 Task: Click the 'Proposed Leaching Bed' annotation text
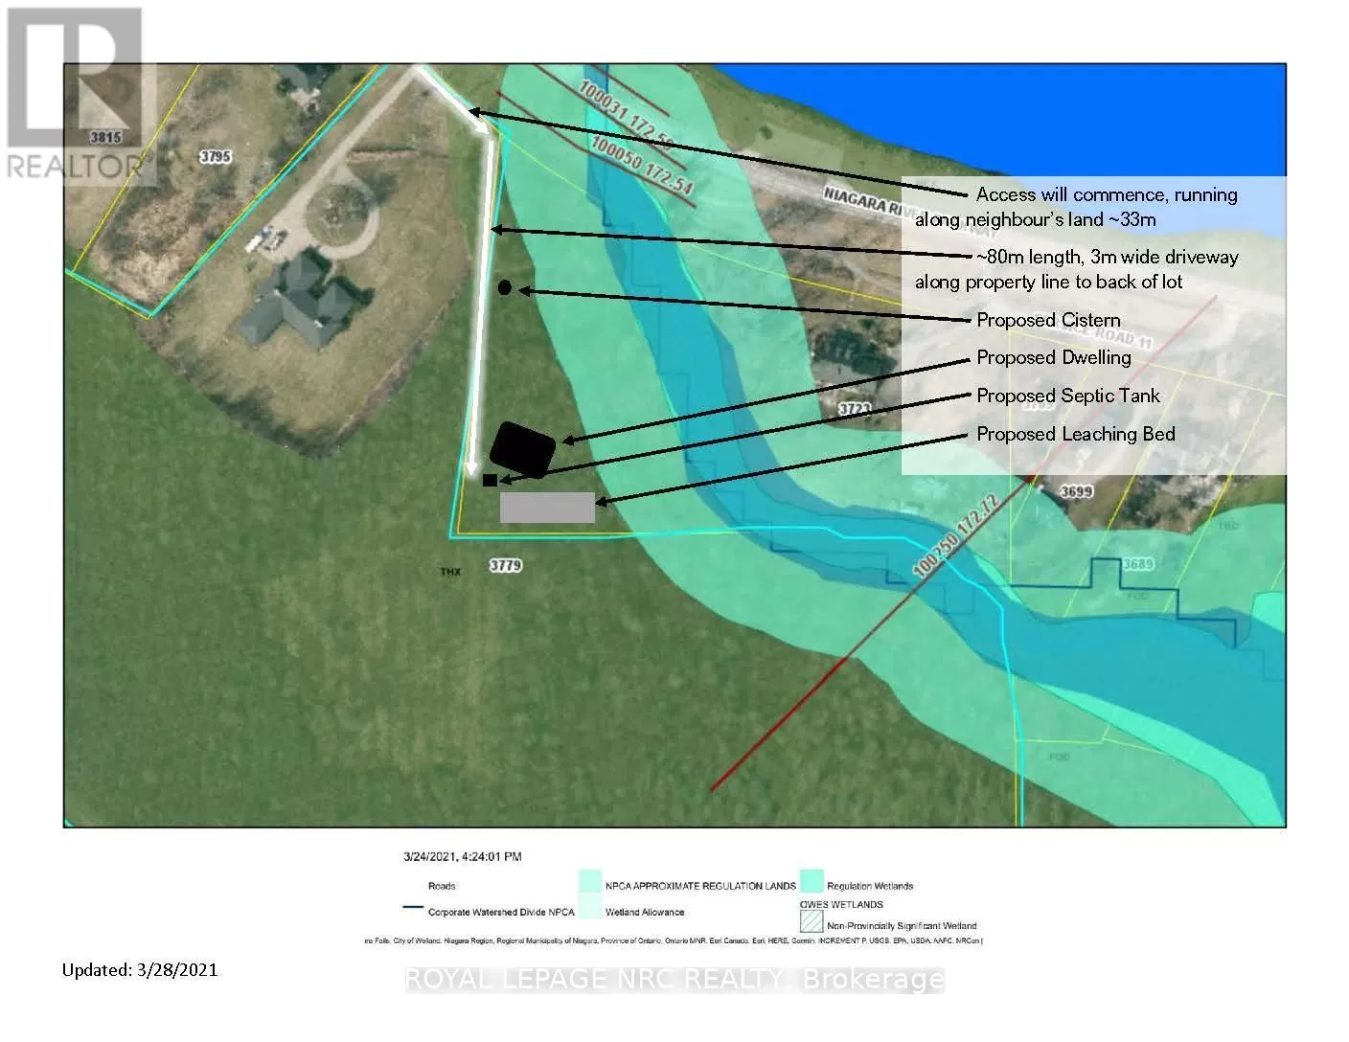[1075, 434]
